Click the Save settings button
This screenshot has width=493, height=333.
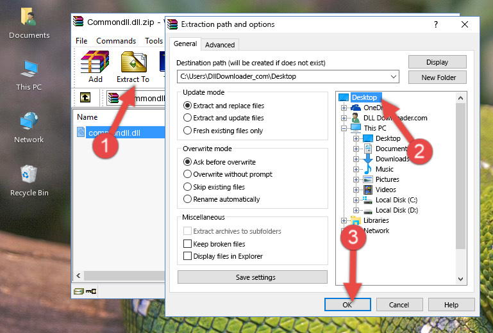[252, 277]
